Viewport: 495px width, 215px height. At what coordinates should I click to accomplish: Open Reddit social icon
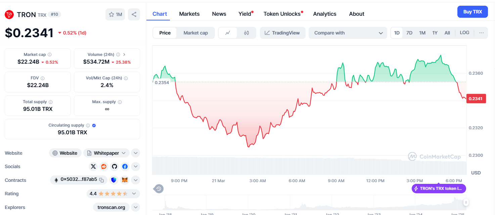click(x=104, y=166)
